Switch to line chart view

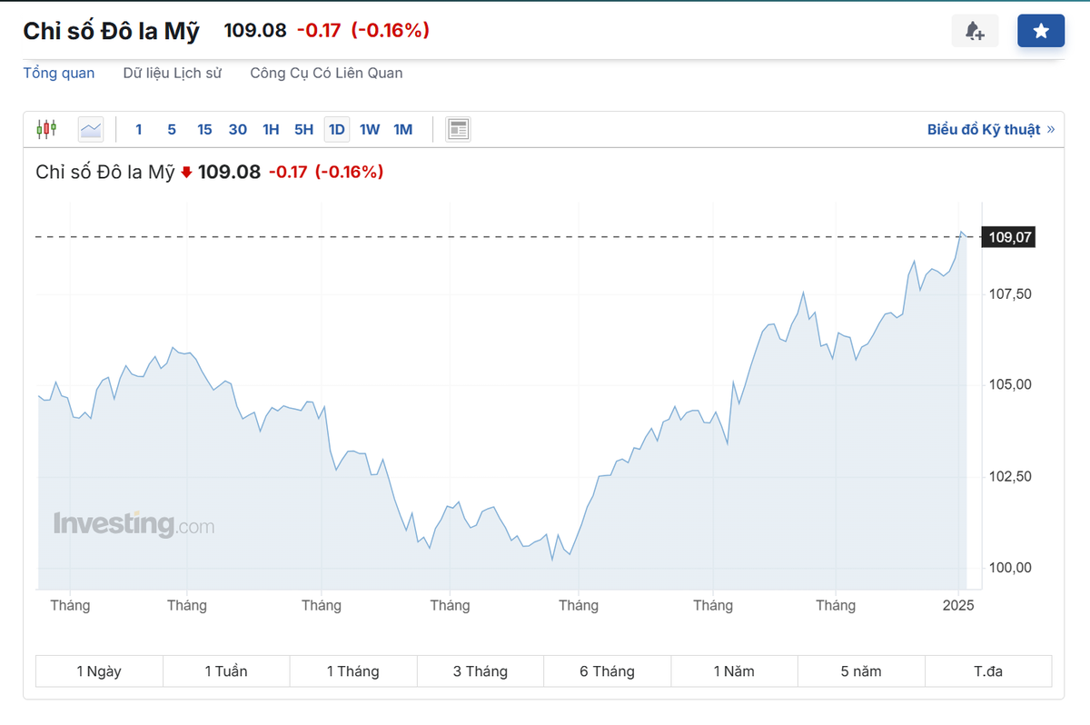coord(90,128)
